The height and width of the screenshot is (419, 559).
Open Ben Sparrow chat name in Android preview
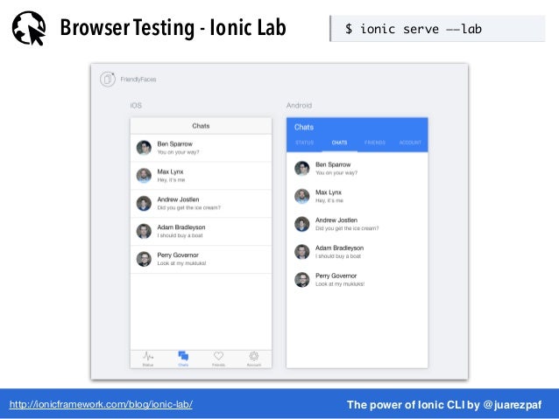333,164
